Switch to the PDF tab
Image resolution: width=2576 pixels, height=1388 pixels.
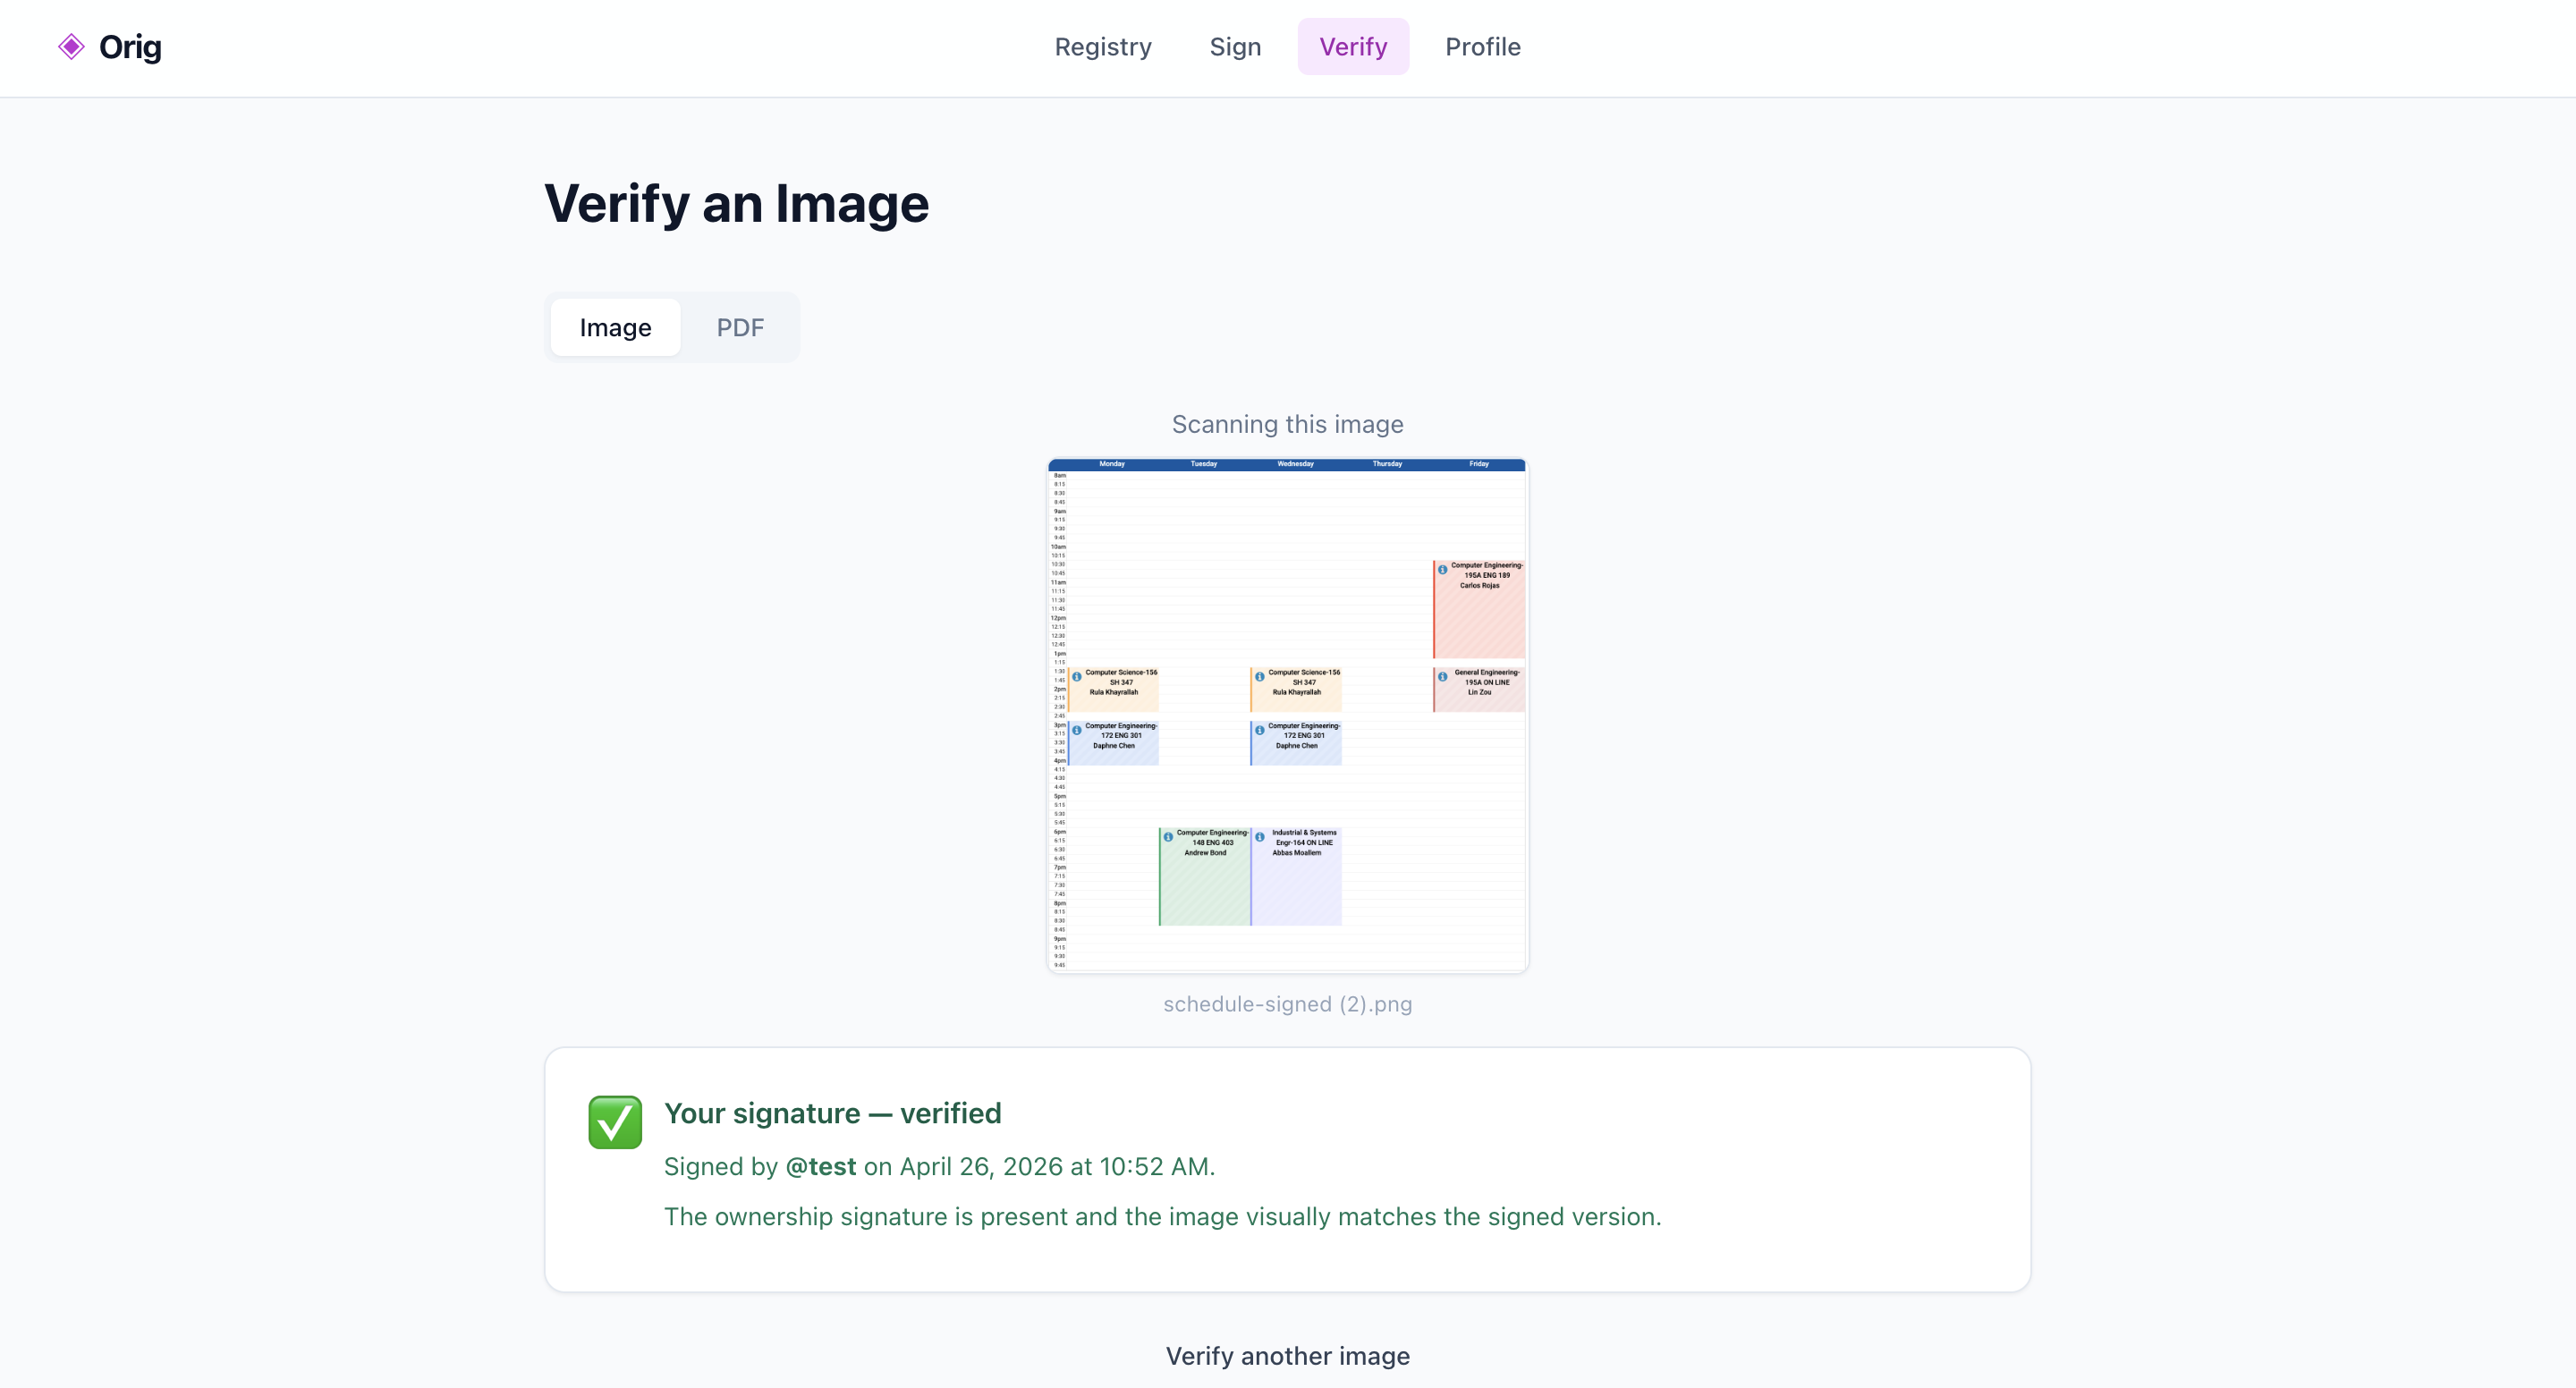click(740, 327)
